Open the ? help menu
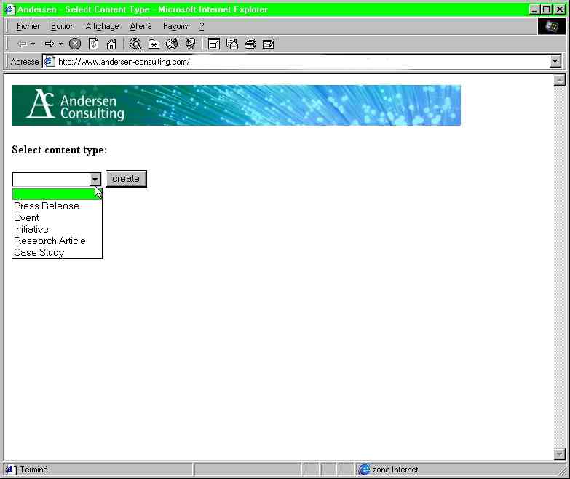The image size is (570, 479). (x=202, y=26)
